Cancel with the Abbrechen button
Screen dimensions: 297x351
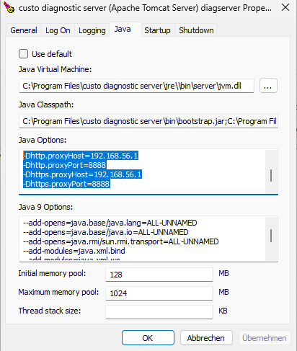206,338
